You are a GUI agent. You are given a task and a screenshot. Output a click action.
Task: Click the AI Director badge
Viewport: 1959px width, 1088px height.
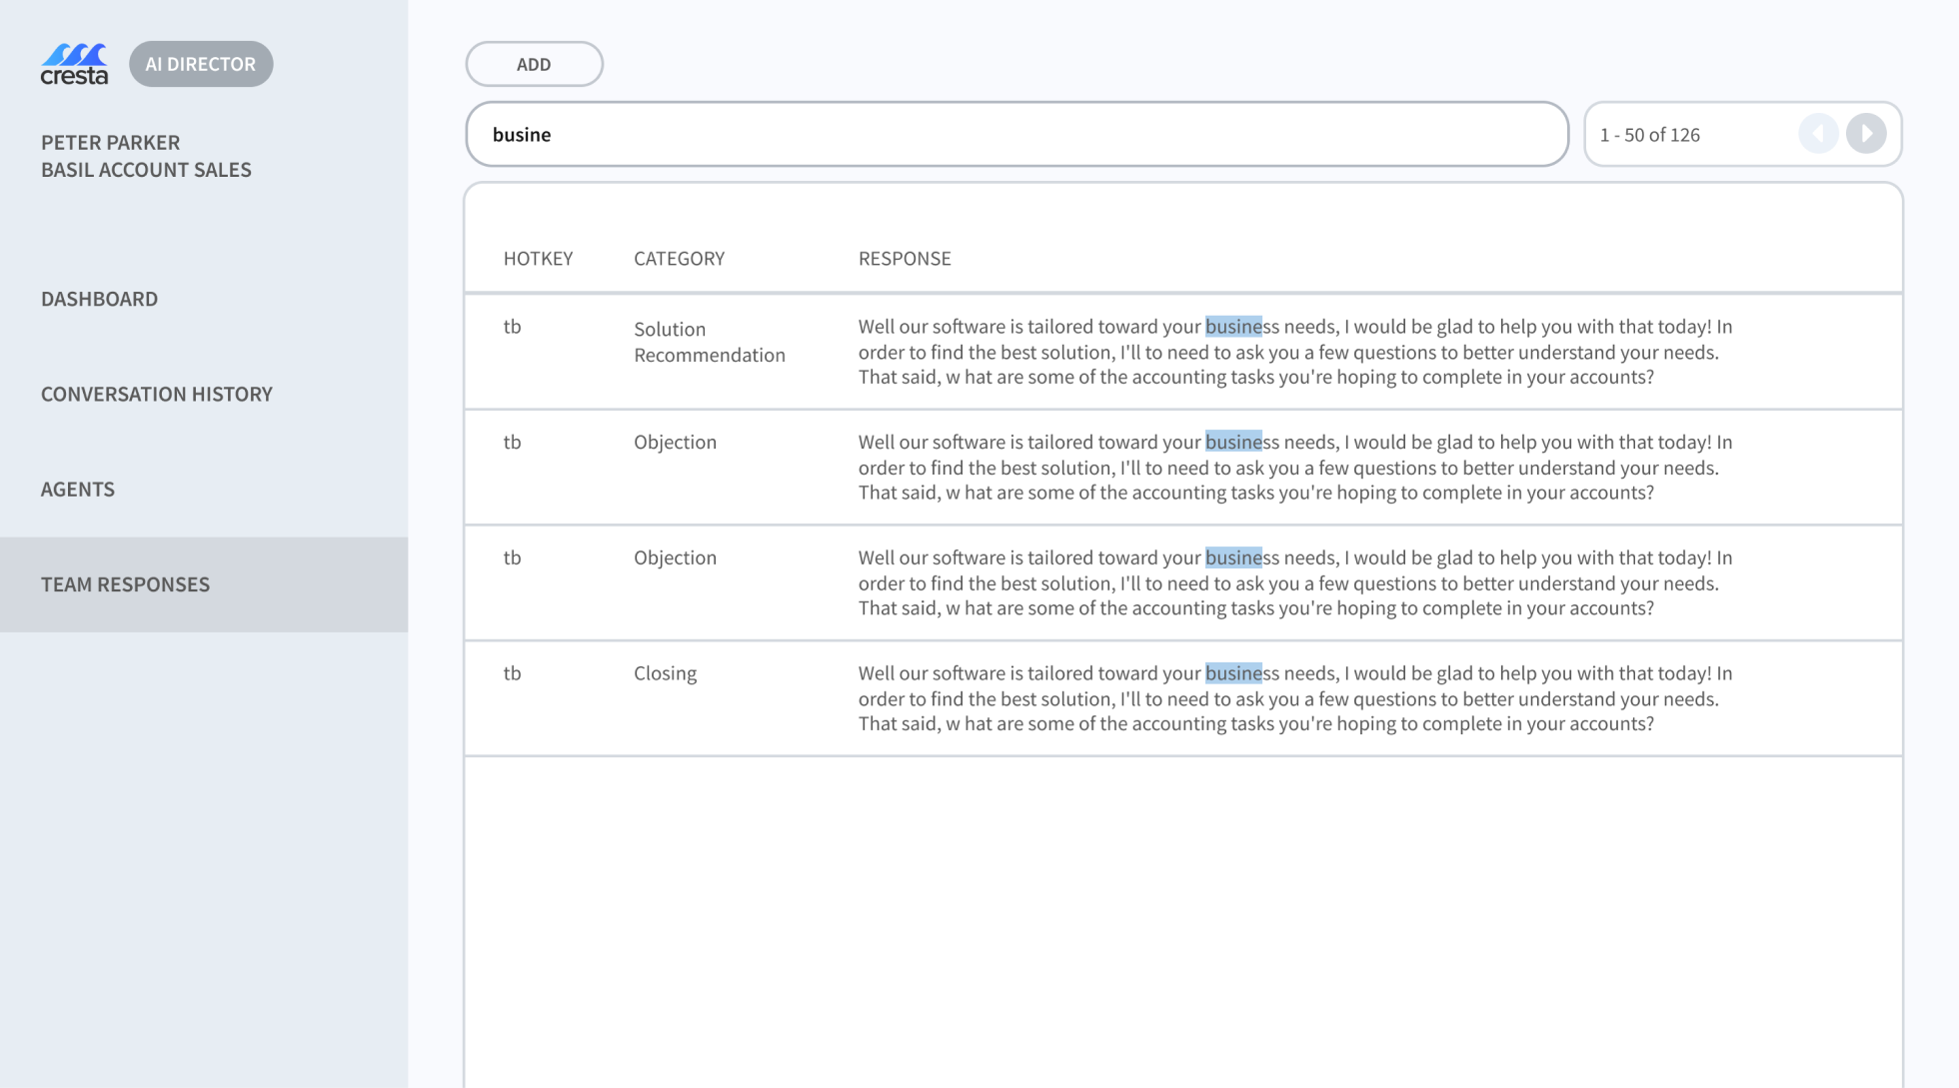201,64
